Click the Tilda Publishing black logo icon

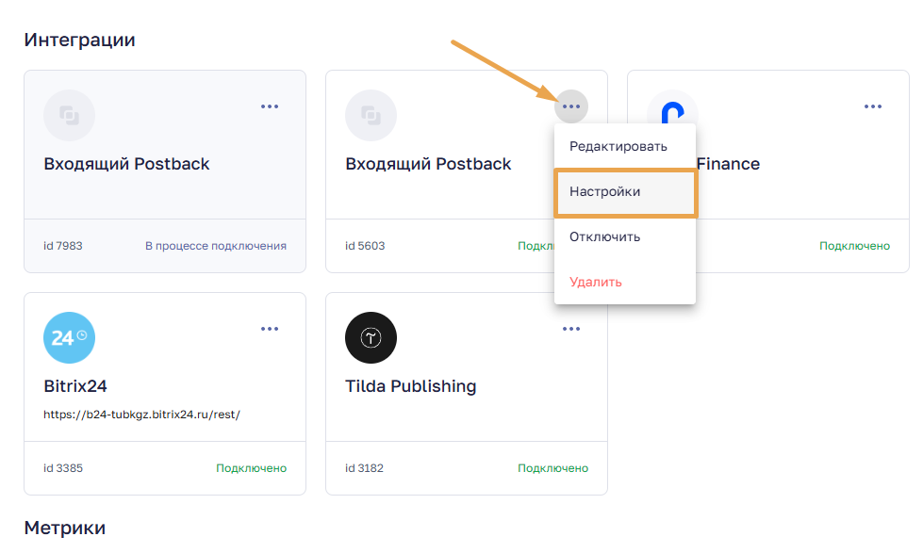[x=371, y=337]
